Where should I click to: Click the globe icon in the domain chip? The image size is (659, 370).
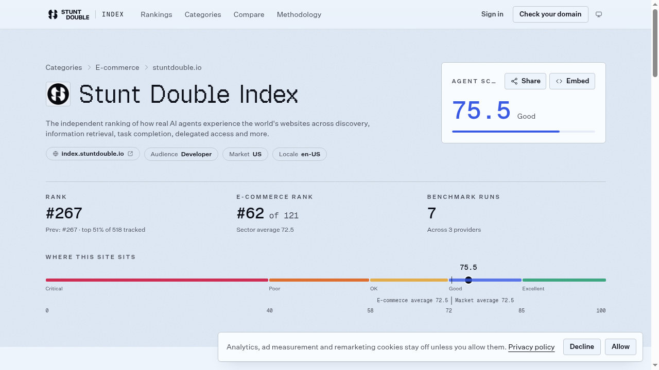pyautogui.click(x=56, y=154)
